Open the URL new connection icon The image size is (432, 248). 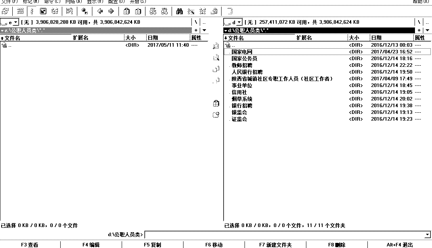(164, 11)
